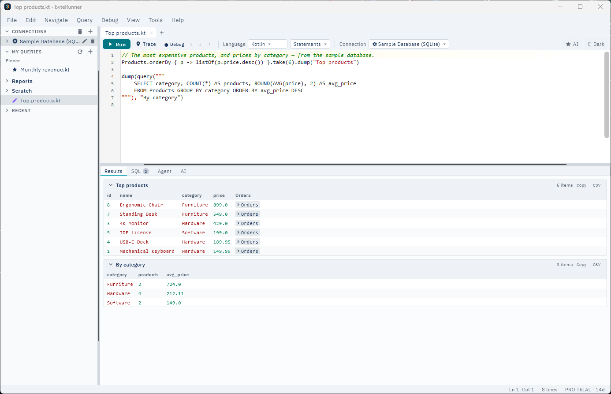
Task: Expand the Sample Database connection tree node
Action: tap(7, 41)
